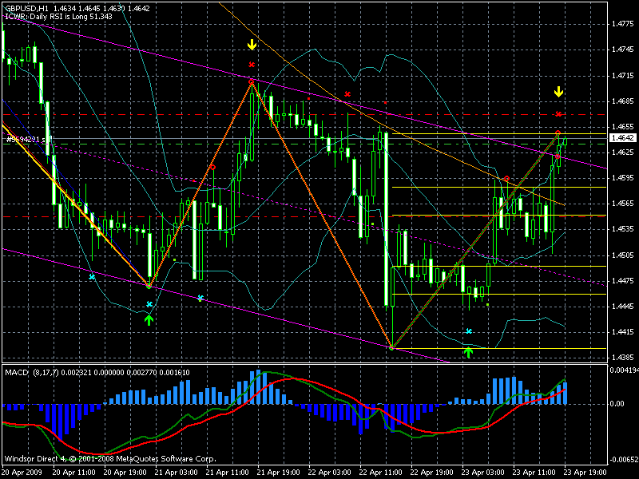639x479 pixels.
Task: Click the cyan X marker above the 23 Apr green arrow
Action: (469, 331)
